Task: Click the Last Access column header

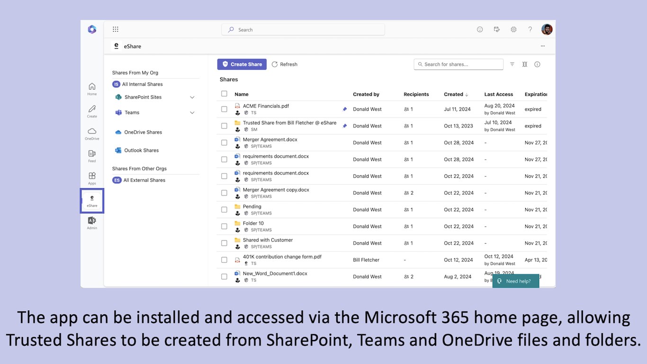Action: coord(499,94)
